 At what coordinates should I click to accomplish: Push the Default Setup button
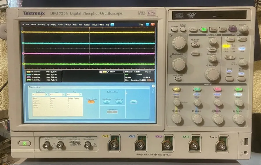point(183,30)
